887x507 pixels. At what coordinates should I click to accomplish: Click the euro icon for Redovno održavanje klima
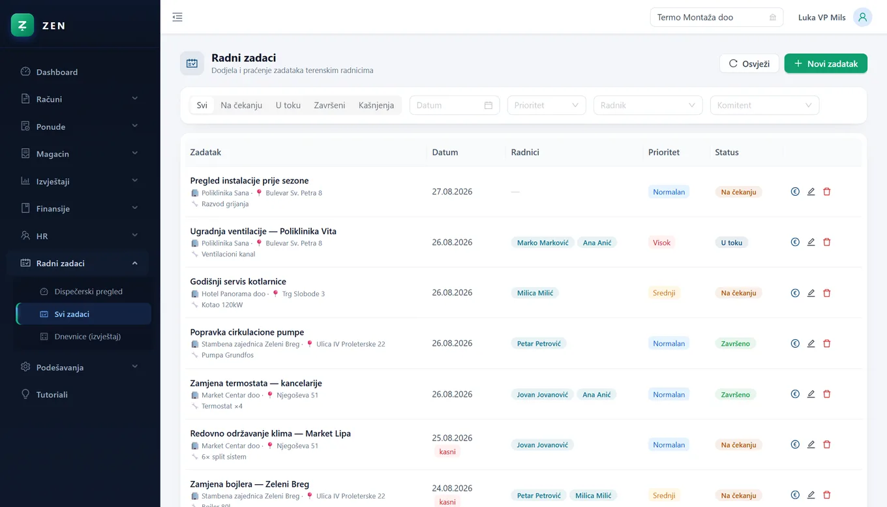point(795,444)
